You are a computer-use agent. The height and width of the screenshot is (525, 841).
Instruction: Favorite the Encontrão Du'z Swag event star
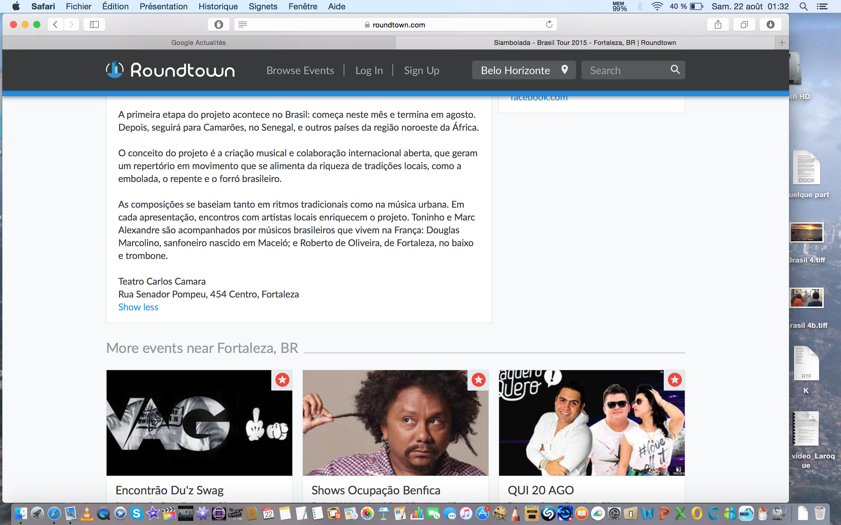click(282, 380)
